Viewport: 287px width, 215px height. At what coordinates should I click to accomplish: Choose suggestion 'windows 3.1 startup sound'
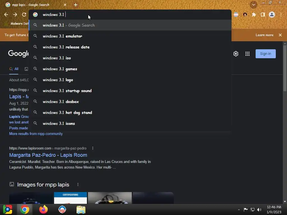[x=130, y=91]
